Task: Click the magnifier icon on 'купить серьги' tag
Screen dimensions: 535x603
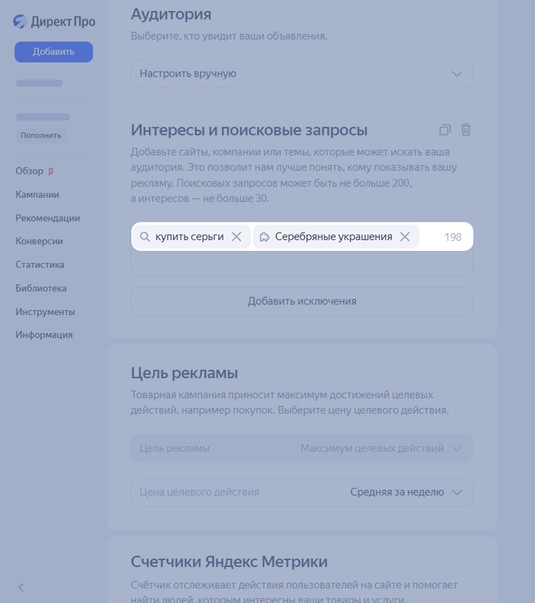Action: point(145,236)
